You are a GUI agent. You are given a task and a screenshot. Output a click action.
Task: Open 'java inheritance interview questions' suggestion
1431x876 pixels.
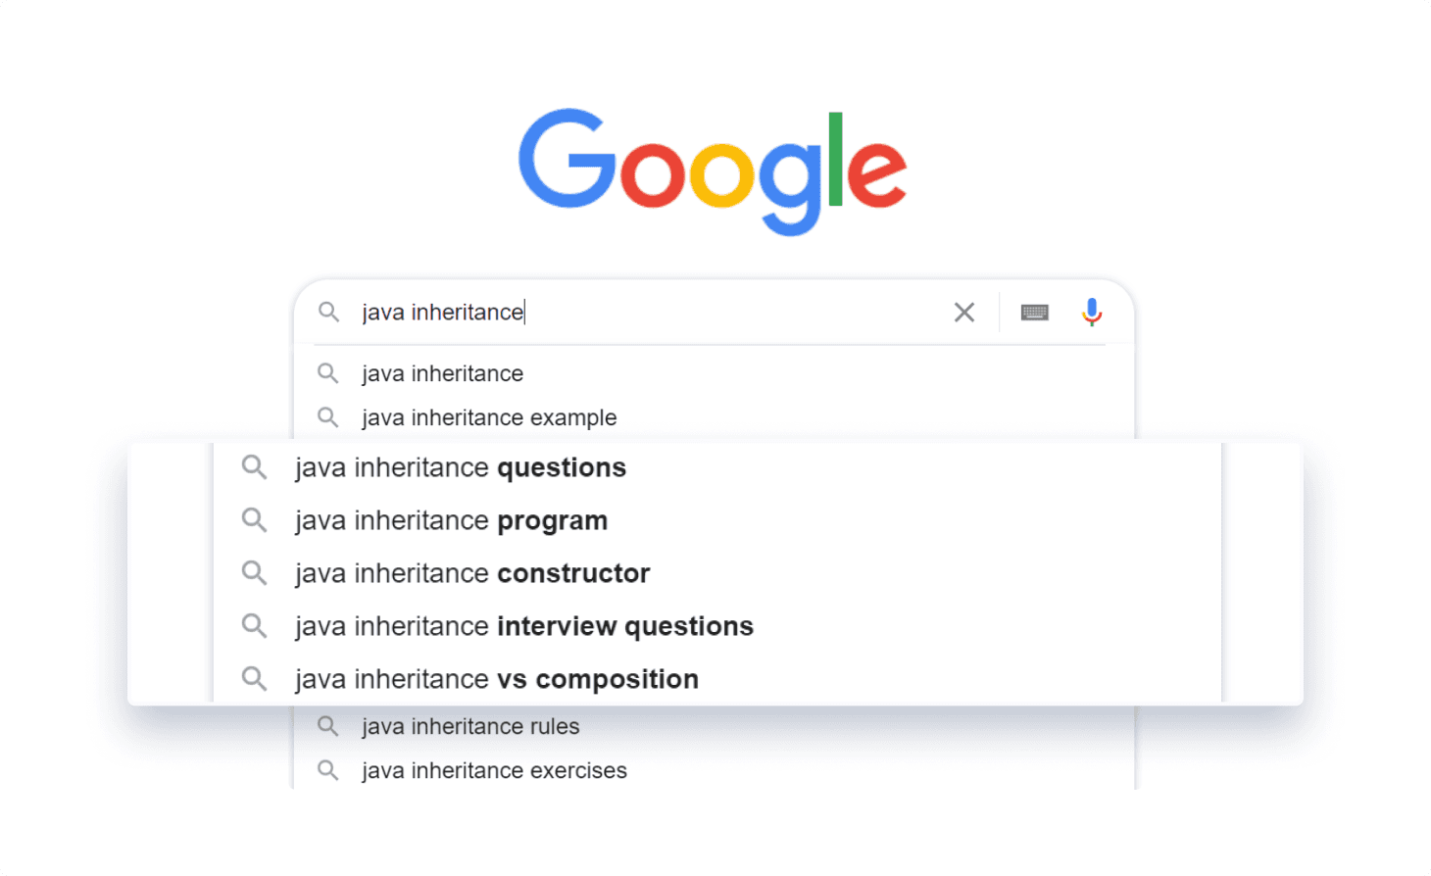pyautogui.click(x=523, y=626)
